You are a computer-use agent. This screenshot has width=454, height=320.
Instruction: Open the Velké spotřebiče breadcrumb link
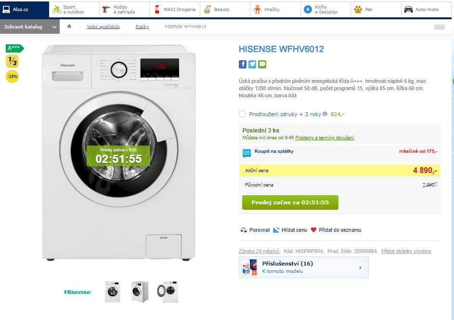tap(104, 27)
